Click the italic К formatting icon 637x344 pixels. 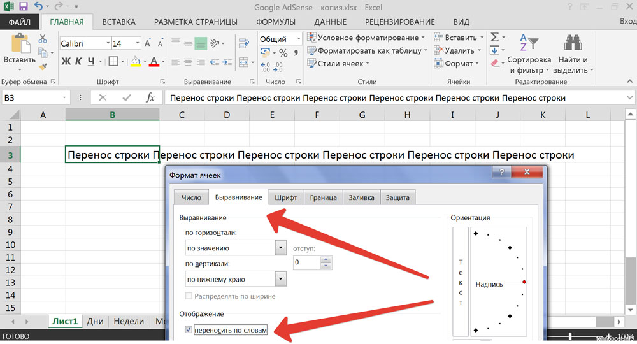[78, 61]
